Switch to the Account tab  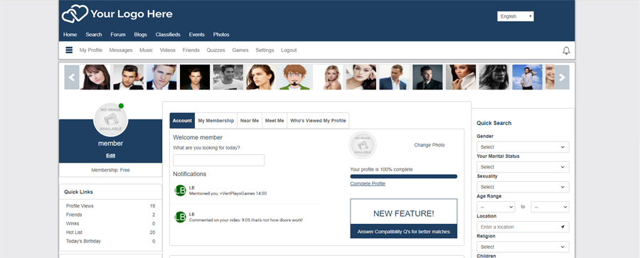182,121
